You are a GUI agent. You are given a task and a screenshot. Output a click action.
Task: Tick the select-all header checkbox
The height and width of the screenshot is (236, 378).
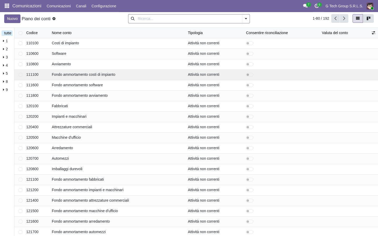[x=20, y=33]
